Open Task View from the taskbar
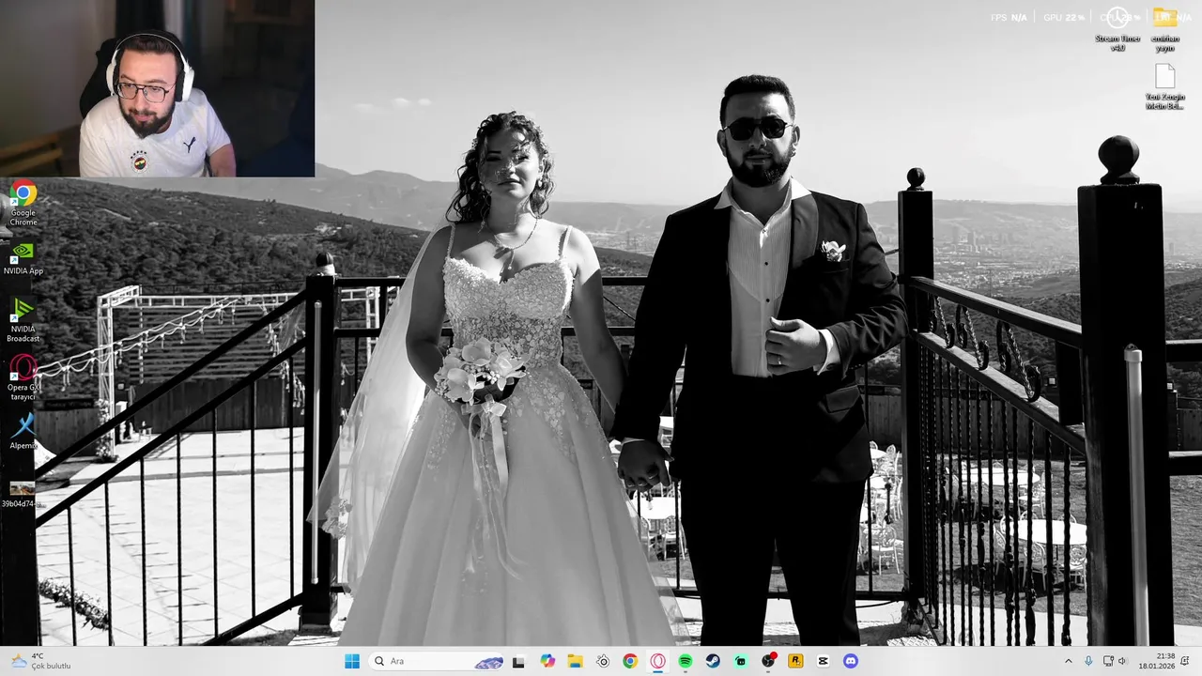 518,661
